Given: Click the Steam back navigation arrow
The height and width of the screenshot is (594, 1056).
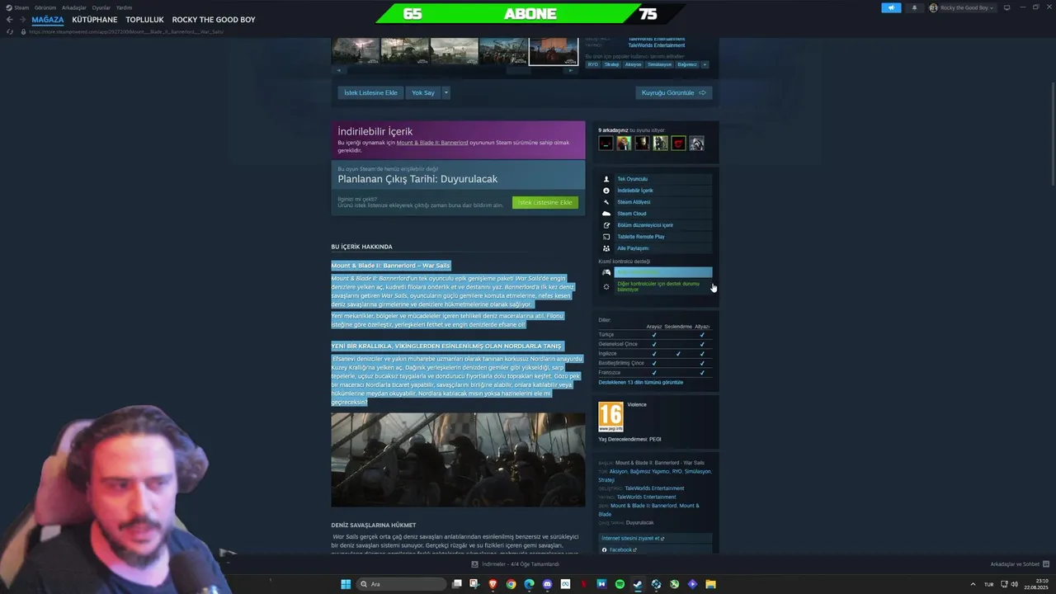Looking at the screenshot, I should click(10, 20).
